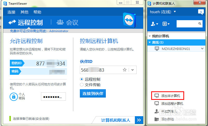Click the personal password lock icon
The width and height of the screenshot is (208, 126).
(14, 97)
